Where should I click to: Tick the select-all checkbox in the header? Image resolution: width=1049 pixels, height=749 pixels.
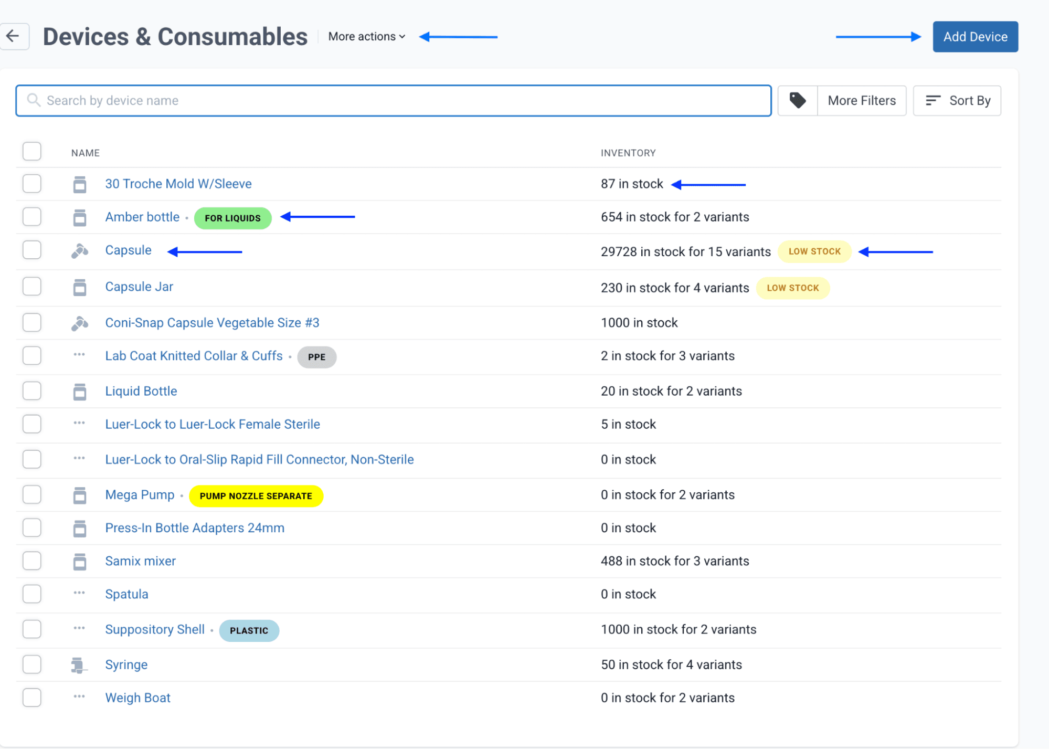click(x=32, y=151)
